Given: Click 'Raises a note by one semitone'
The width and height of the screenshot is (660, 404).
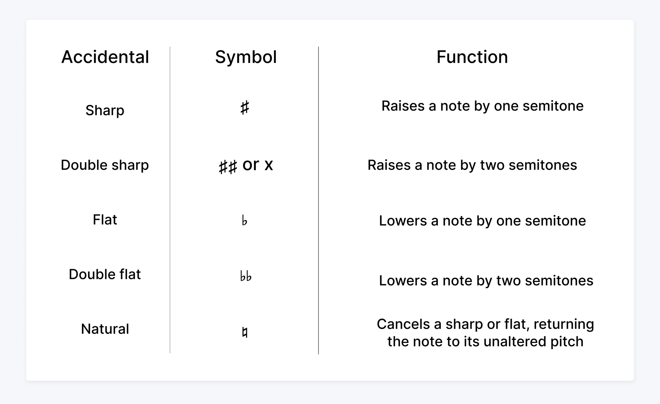Looking at the screenshot, I should coord(482,107).
